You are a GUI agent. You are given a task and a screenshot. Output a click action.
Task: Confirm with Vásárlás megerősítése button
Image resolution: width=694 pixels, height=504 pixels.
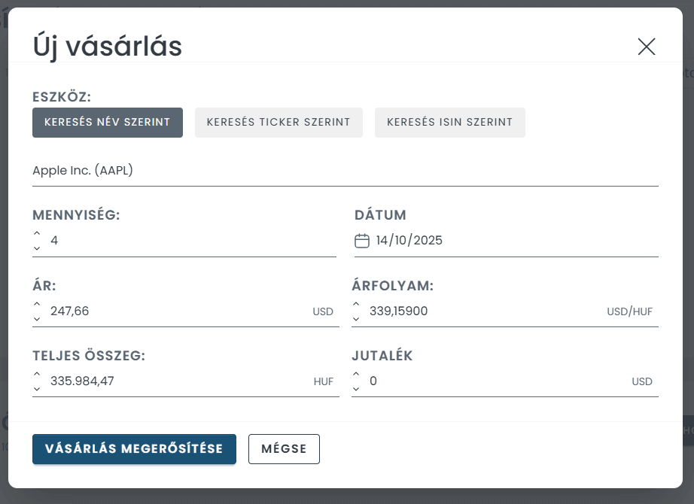coord(134,449)
